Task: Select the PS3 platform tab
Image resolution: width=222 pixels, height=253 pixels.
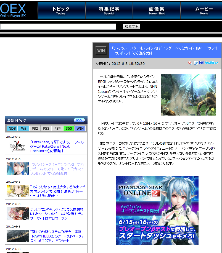Action: pyautogui.click(x=46, y=128)
